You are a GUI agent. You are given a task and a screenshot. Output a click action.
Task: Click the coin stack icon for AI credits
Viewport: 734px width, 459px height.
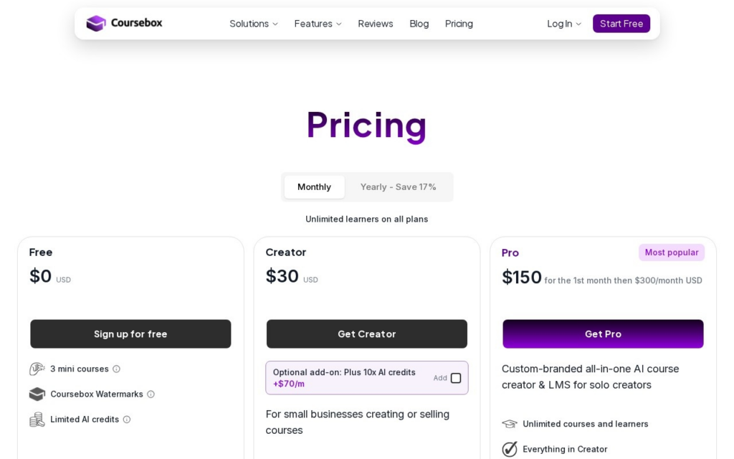[x=37, y=420]
